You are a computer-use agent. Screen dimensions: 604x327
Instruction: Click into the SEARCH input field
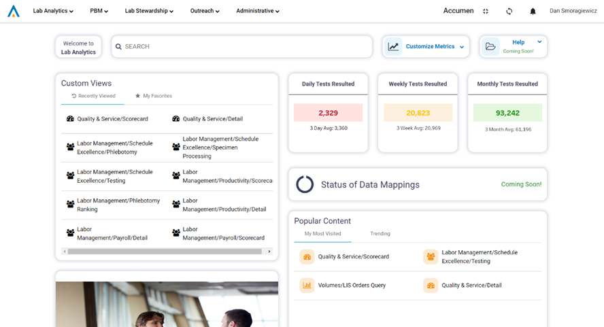[245, 47]
